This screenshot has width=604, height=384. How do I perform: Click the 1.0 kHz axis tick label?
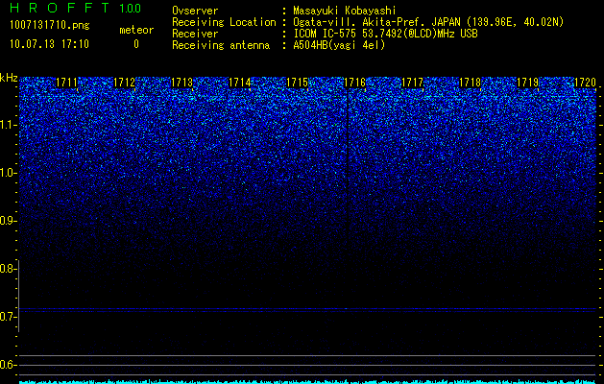click(x=8, y=173)
